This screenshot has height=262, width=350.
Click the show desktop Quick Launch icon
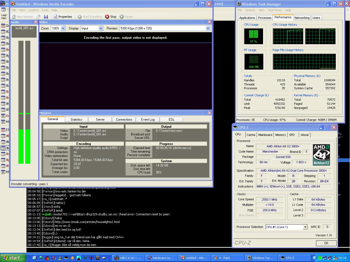35,258
